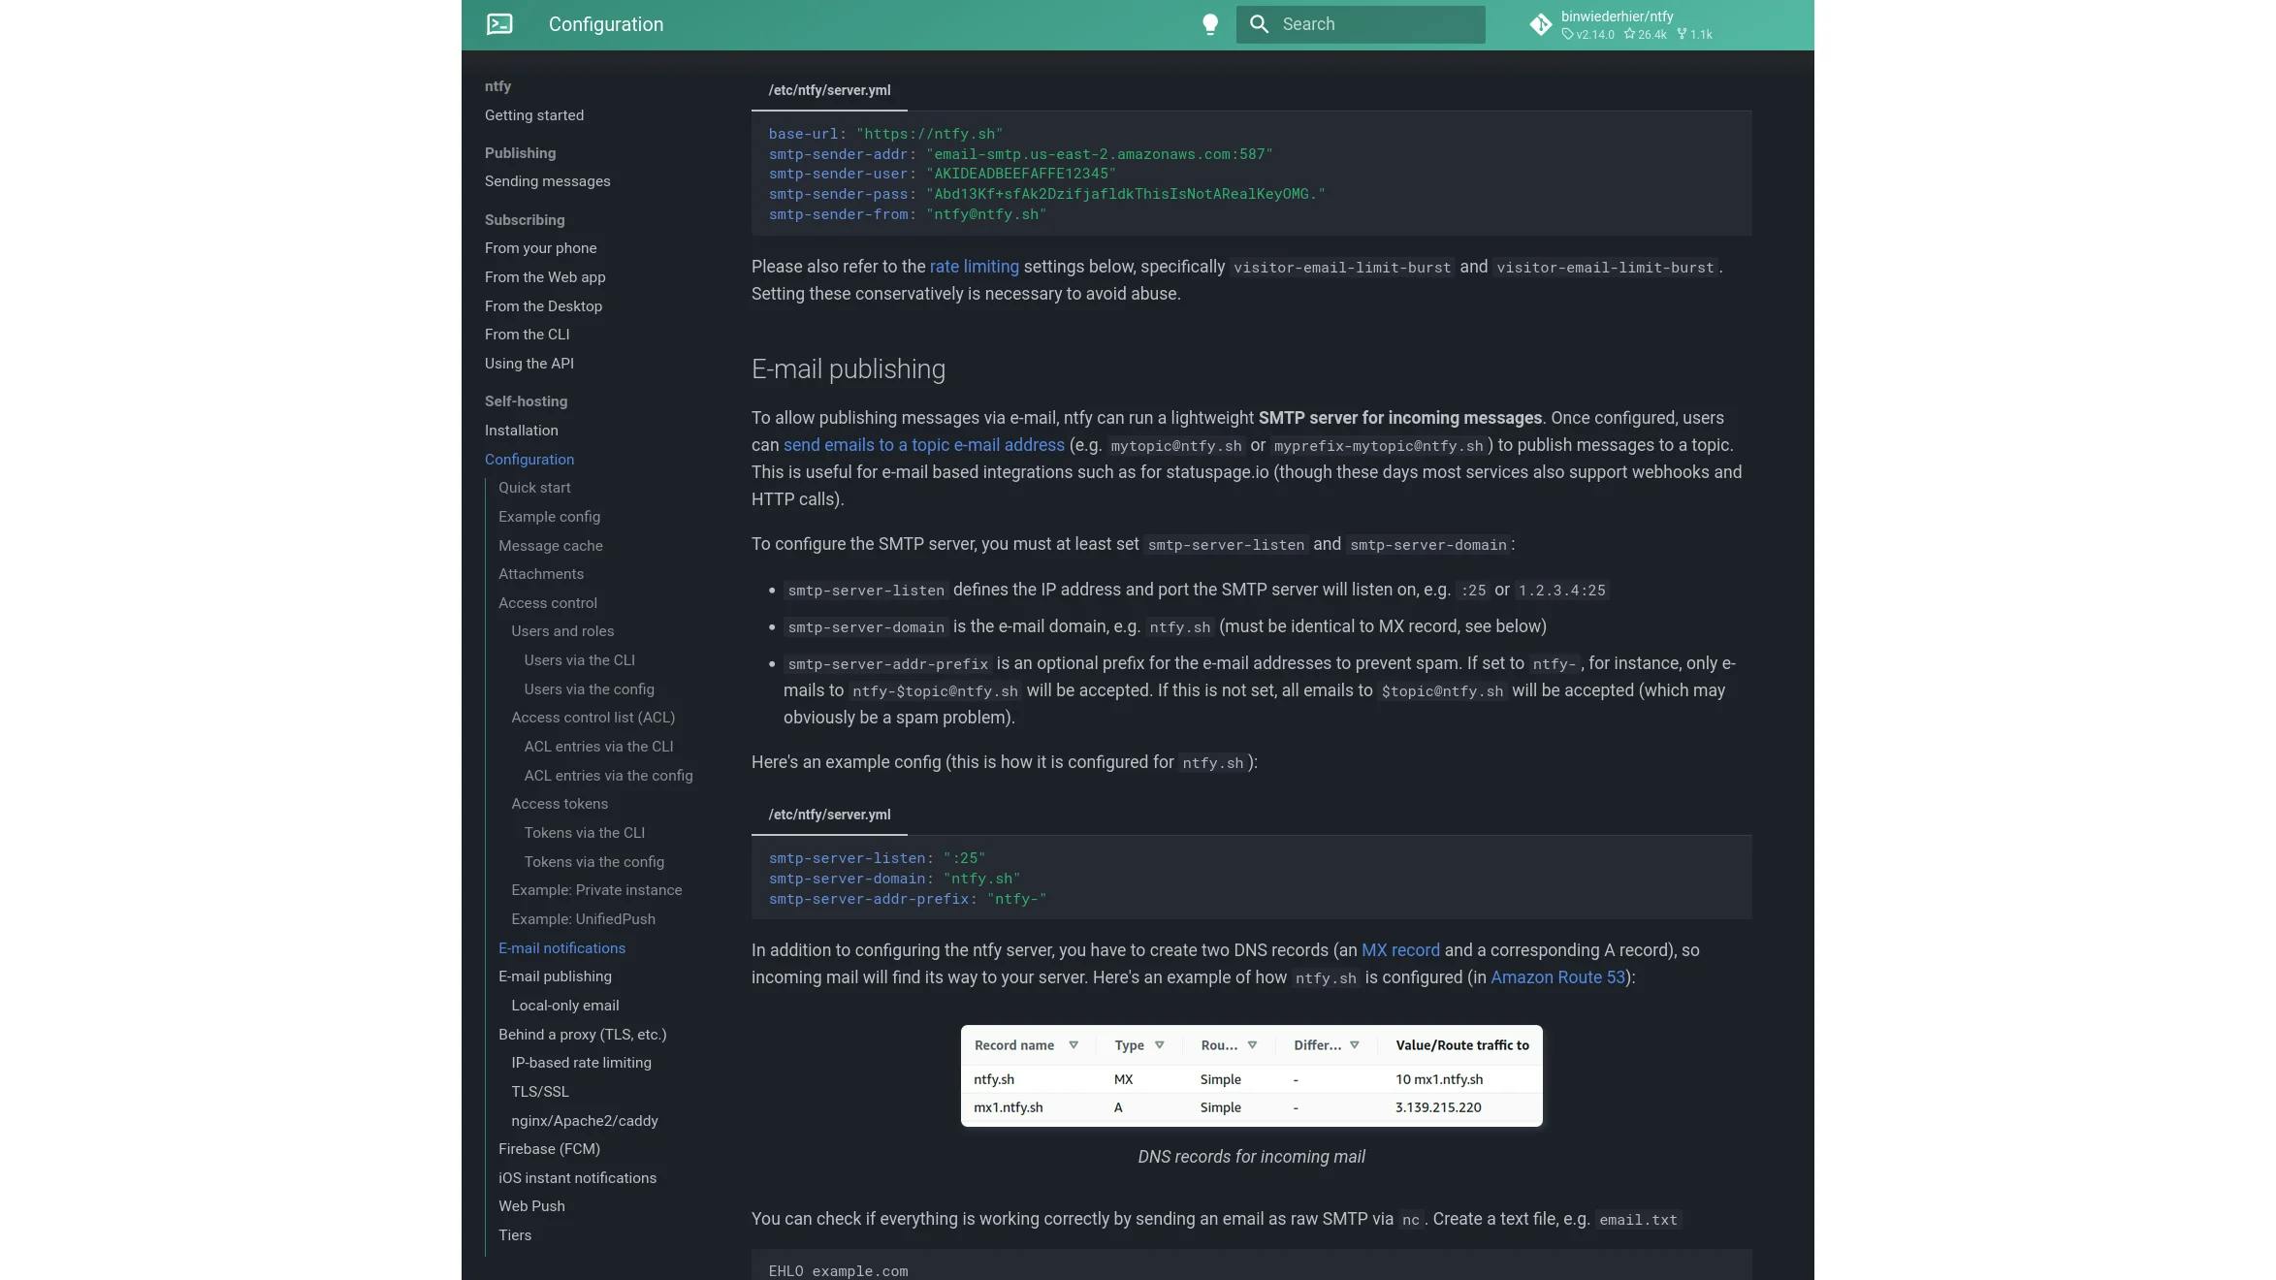This screenshot has height=1280, width=2276.
Task: Click the Type column sort arrow
Action: click(1159, 1045)
